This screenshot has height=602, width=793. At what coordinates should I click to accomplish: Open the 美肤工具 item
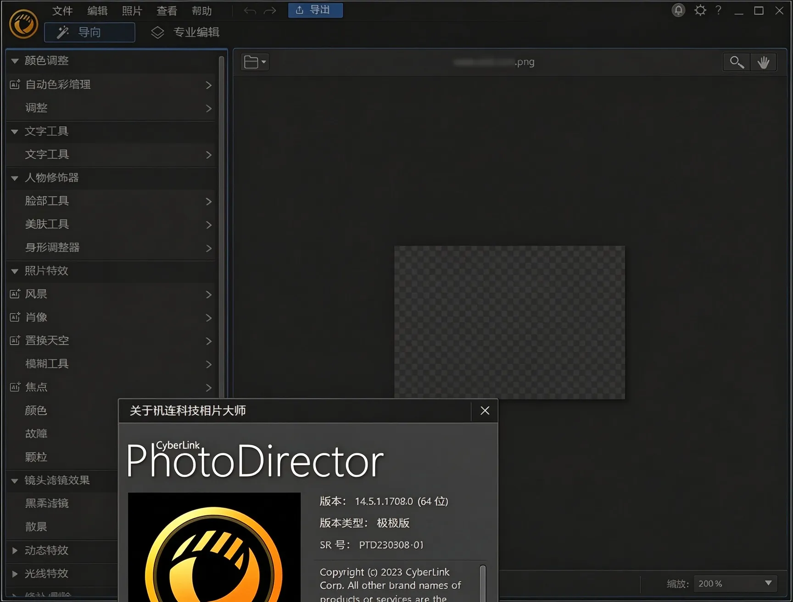point(111,224)
